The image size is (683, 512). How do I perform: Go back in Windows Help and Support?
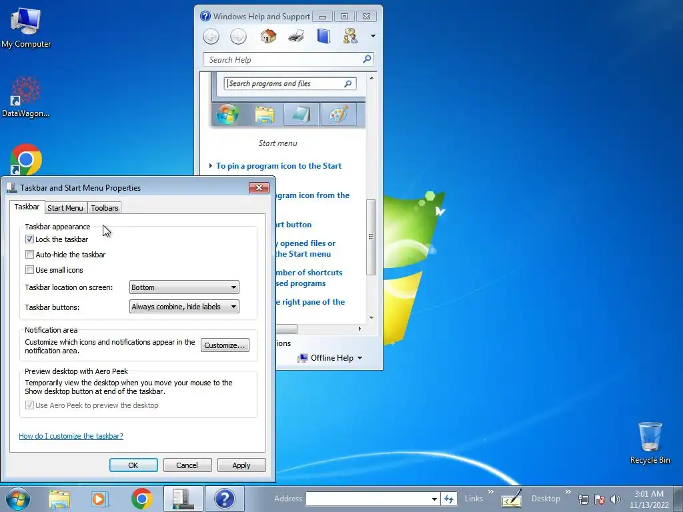(211, 36)
